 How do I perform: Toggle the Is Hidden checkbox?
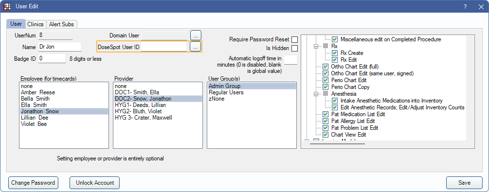pos(294,48)
